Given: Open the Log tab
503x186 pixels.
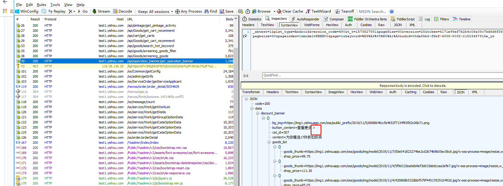Looking at the screenshot, I should [424, 19].
